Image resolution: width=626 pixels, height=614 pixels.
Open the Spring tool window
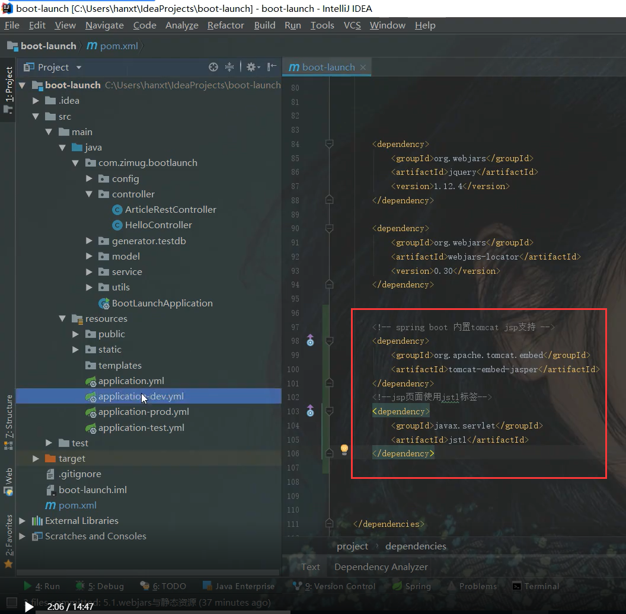411,586
